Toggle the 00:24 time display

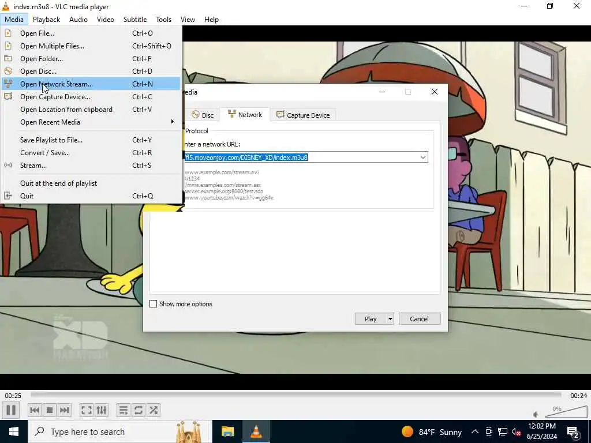[578, 396]
